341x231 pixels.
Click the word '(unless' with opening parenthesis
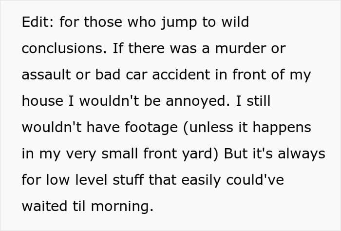[x=208, y=129]
